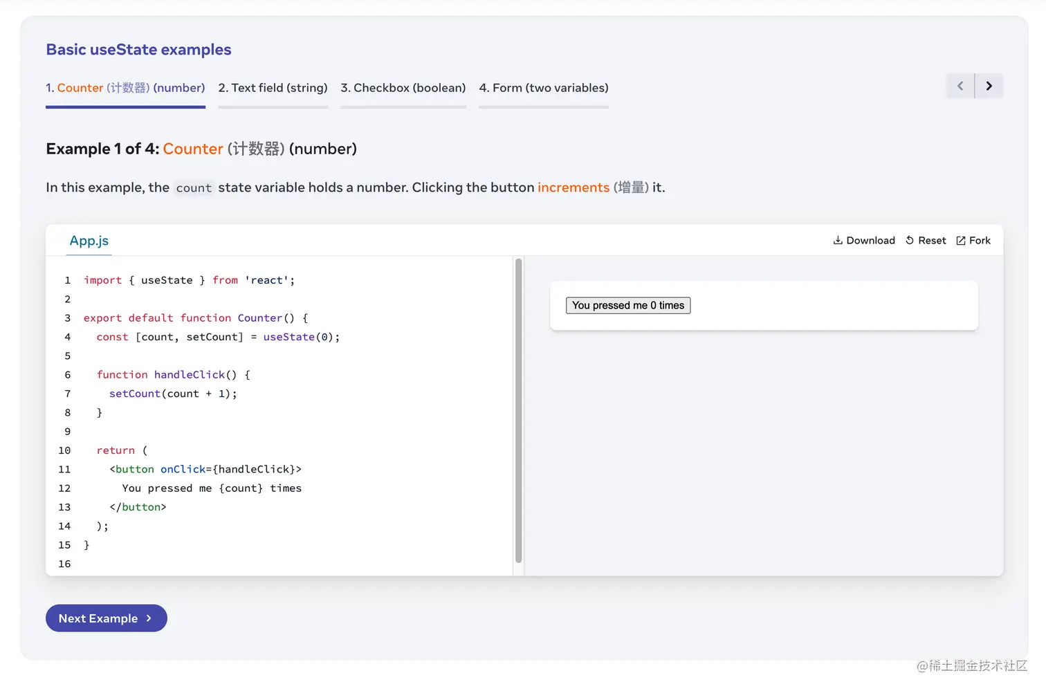Click the chevron inside Next Example button
This screenshot has height=691, width=1046.
pyautogui.click(x=149, y=618)
